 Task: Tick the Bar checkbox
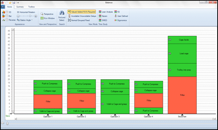coord(7,16)
